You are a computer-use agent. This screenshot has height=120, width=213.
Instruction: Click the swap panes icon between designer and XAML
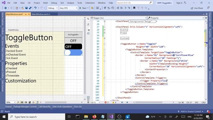[88, 24]
